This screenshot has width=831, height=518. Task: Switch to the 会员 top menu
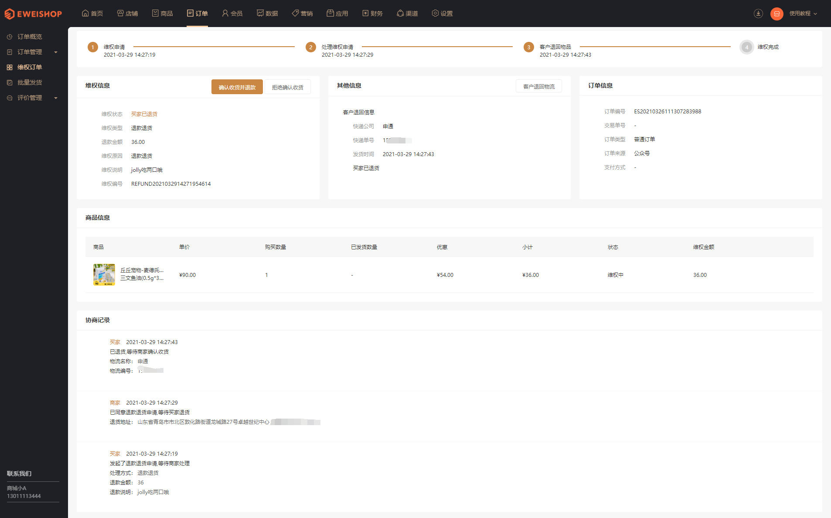pyautogui.click(x=232, y=14)
